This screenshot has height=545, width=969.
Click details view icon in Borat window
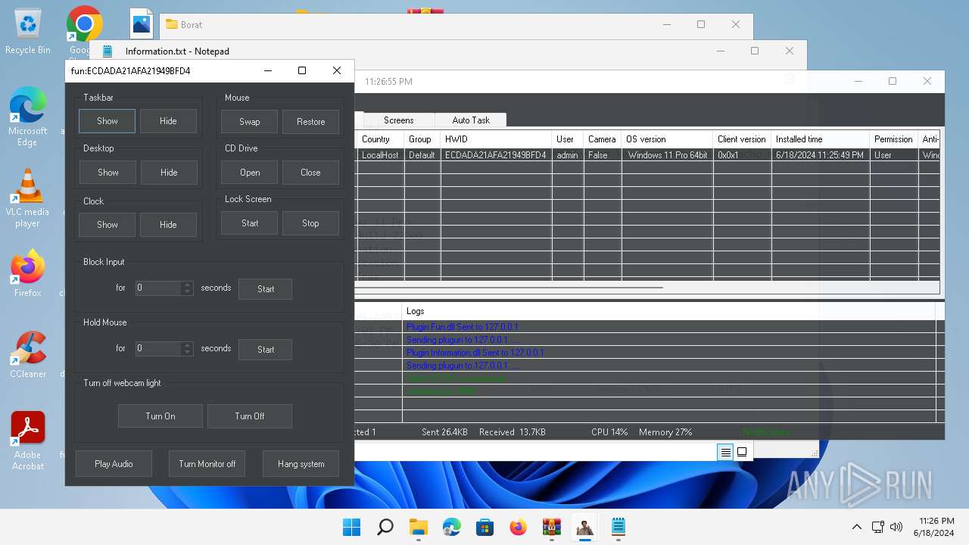[x=725, y=452]
